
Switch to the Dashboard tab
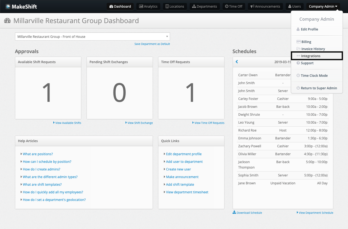(120, 6)
